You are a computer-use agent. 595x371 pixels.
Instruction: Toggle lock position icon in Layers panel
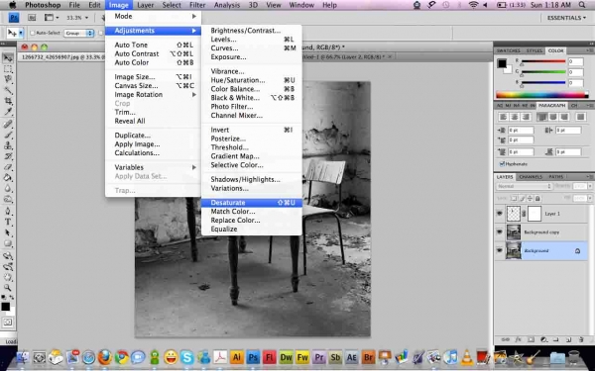530,199
